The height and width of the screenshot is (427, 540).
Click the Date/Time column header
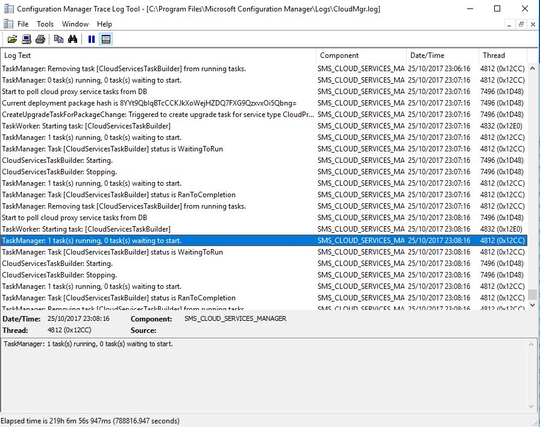[x=442, y=55]
